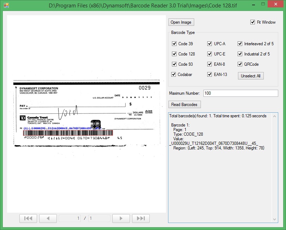Viewport: 286px width, 230px height.
Task: Toggle the QRCode checkbox
Action: pyautogui.click(x=240, y=64)
